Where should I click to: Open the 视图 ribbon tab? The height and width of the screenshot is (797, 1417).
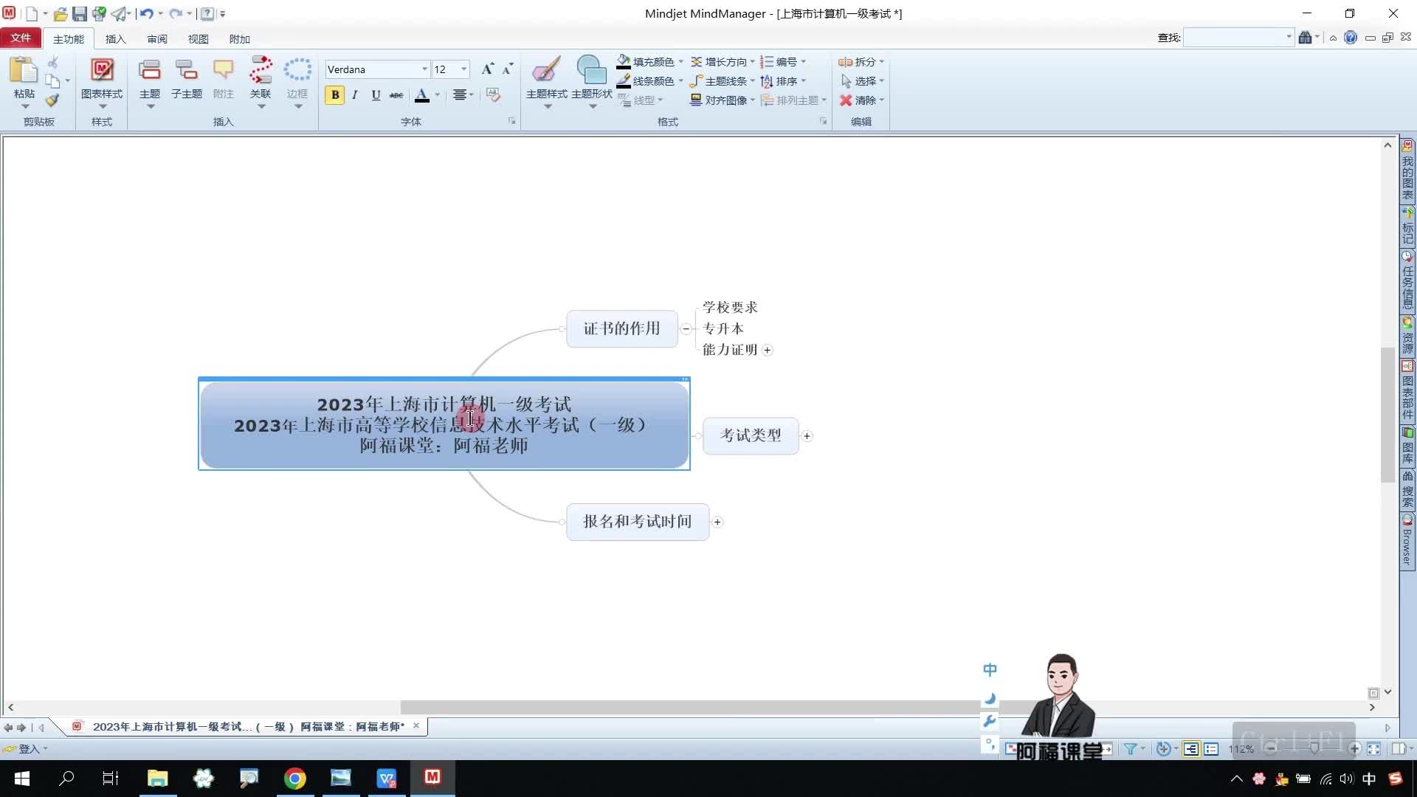198,39
